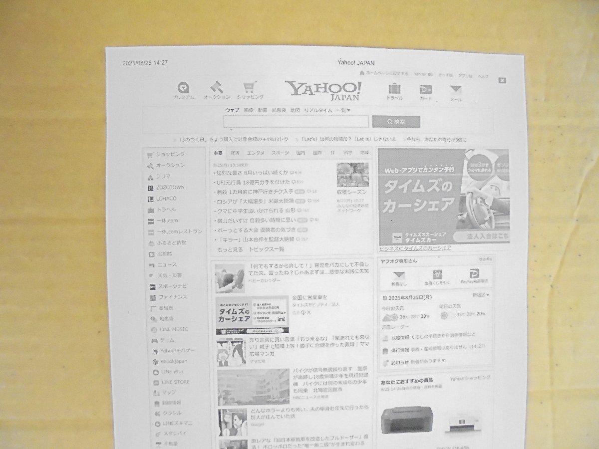Click the ビジネスにタイムズのカーシェア link
Image resolution: width=599 pixels, height=449 pixels.
pos(415,248)
